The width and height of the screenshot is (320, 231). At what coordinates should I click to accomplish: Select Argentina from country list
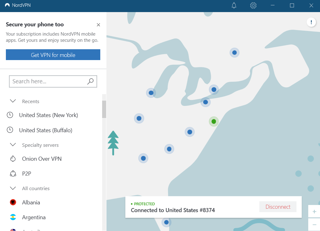pyautogui.click(x=34, y=217)
